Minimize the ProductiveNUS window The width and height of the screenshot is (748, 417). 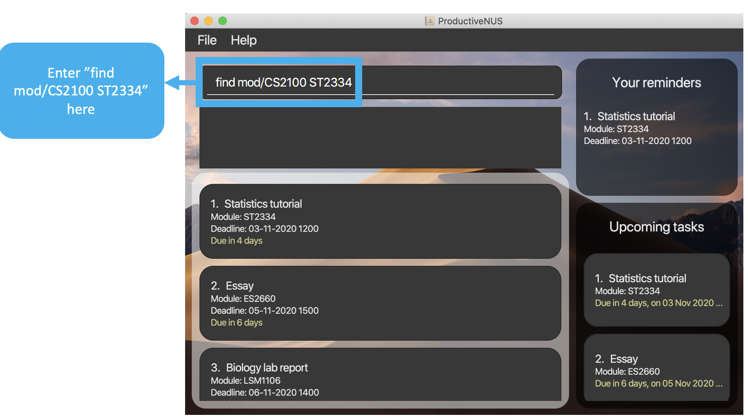209,21
